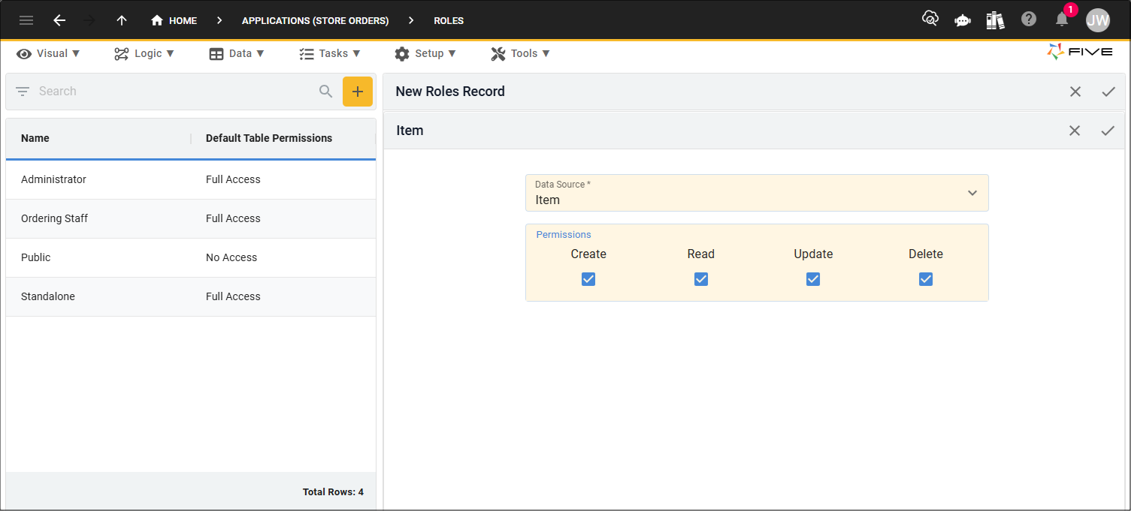Add a new role with the plus button
The image size is (1131, 511).
[358, 91]
